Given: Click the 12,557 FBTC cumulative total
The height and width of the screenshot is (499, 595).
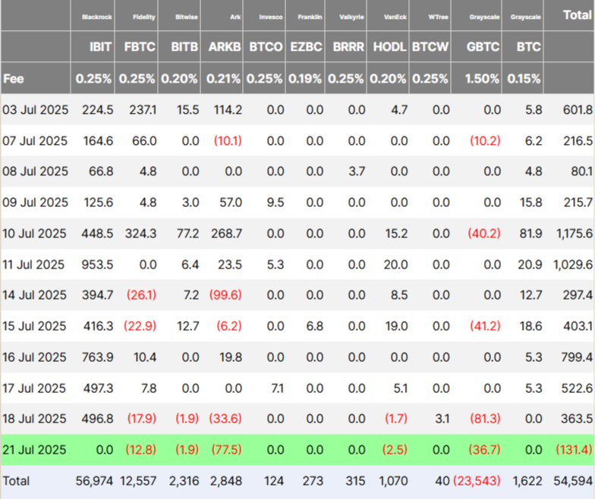Looking at the screenshot, I should (x=138, y=481).
